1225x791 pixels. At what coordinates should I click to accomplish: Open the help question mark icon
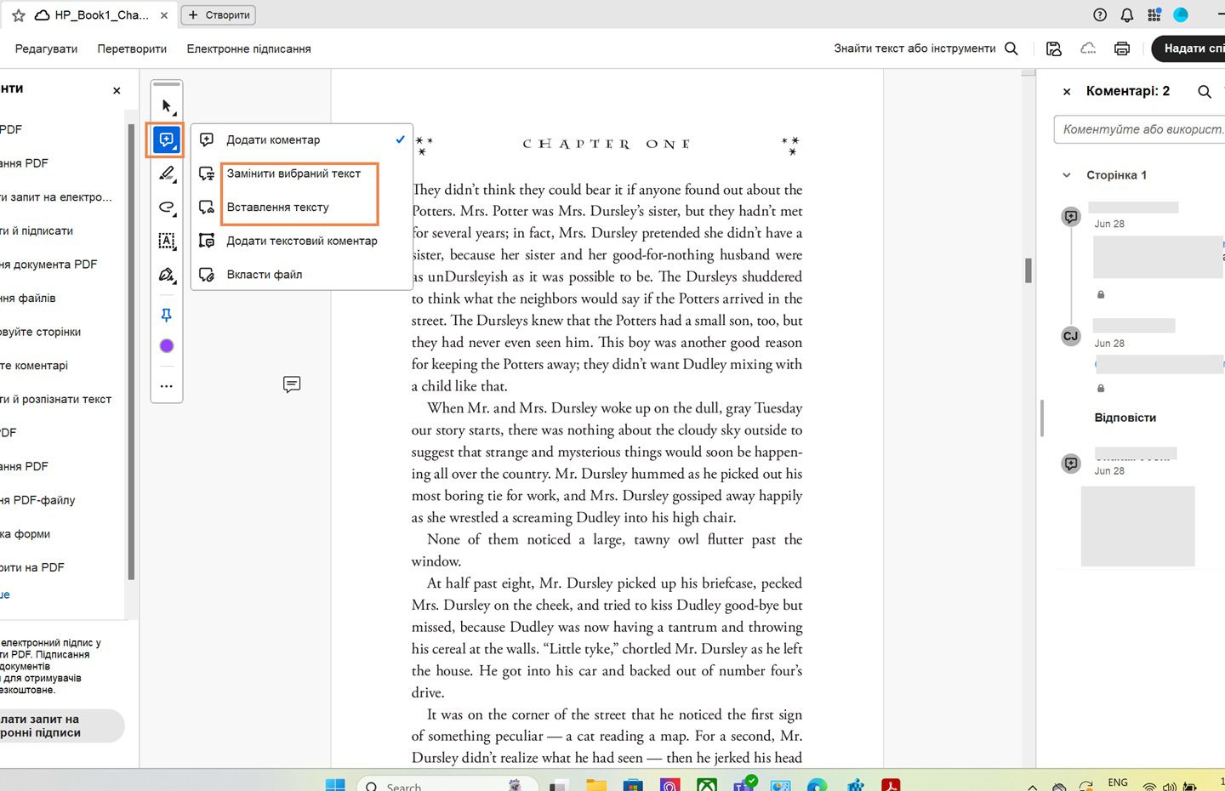click(1100, 14)
